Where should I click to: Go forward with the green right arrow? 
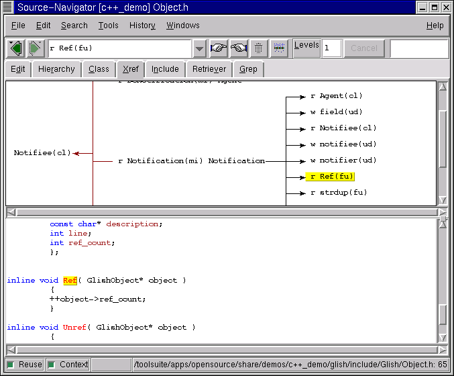pyautogui.click(x=36, y=48)
